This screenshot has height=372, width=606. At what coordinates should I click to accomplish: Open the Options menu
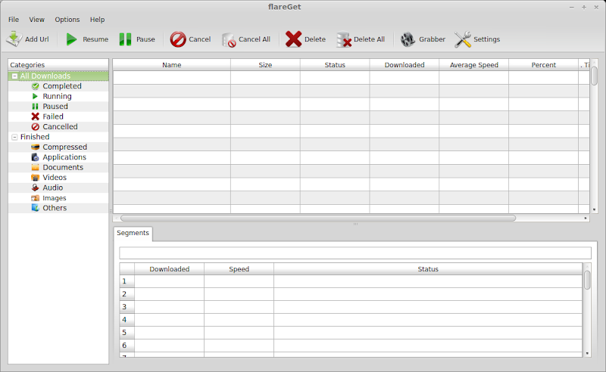pyautogui.click(x=67, y=20)
